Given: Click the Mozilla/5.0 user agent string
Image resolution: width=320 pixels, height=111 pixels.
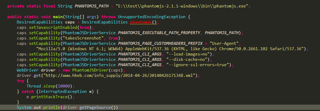Looking at the screenshot, I should 171,49.
